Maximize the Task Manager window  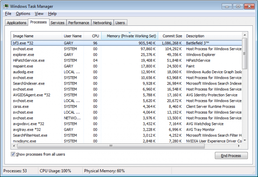(238, 6)
